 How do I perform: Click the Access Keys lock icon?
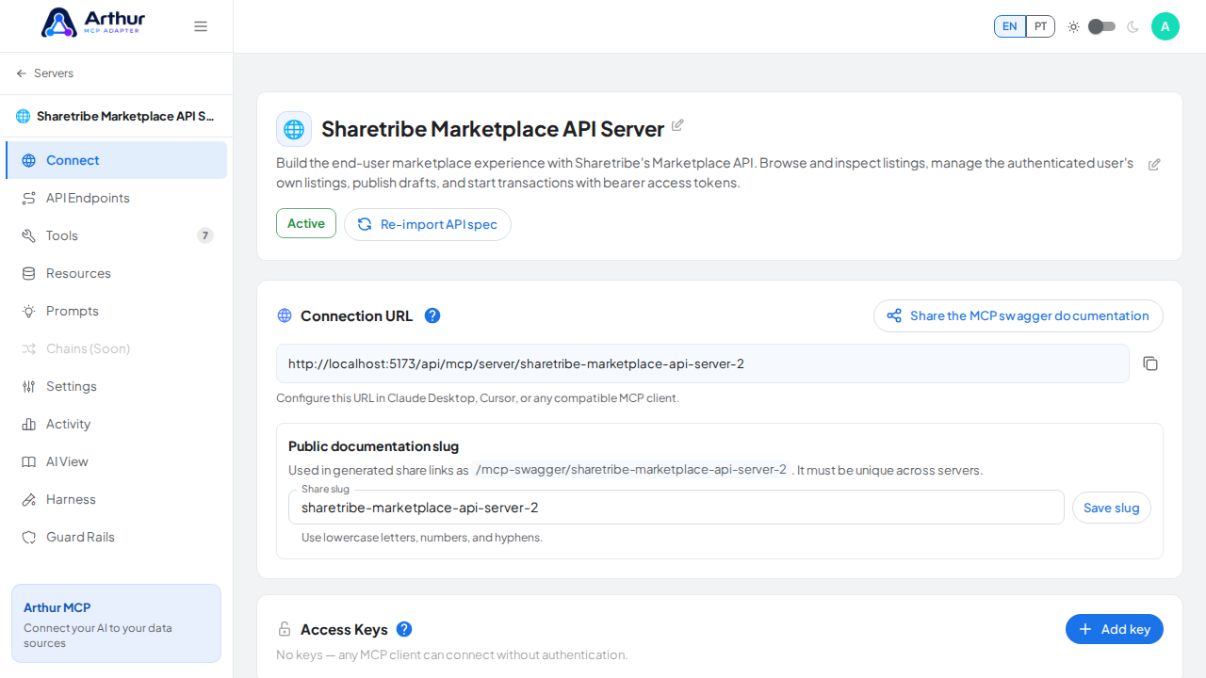(285, 629)
